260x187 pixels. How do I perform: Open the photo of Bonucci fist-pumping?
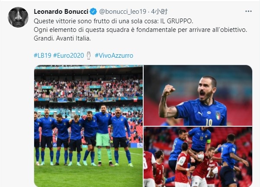tap(198, 95)
